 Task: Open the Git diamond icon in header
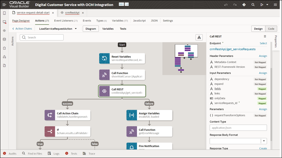(244, 5)
